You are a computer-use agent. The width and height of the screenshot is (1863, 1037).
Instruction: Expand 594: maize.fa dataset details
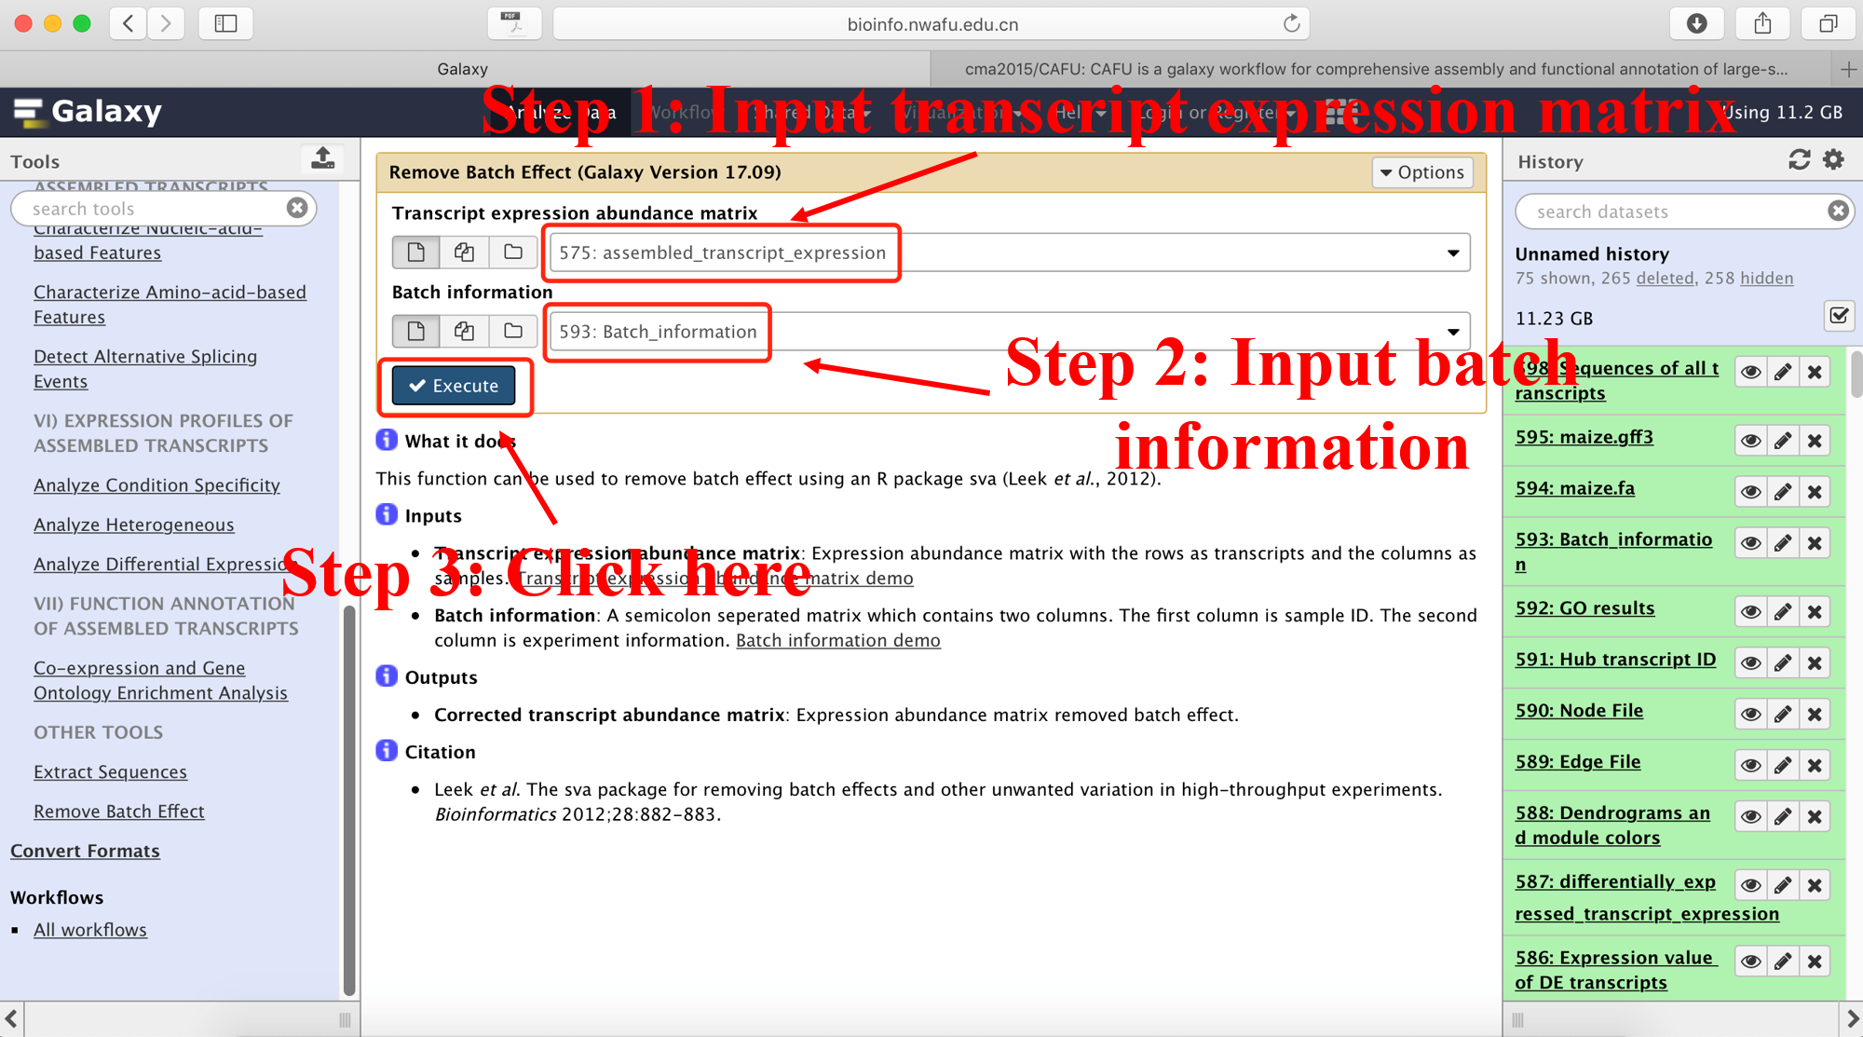1574,488
